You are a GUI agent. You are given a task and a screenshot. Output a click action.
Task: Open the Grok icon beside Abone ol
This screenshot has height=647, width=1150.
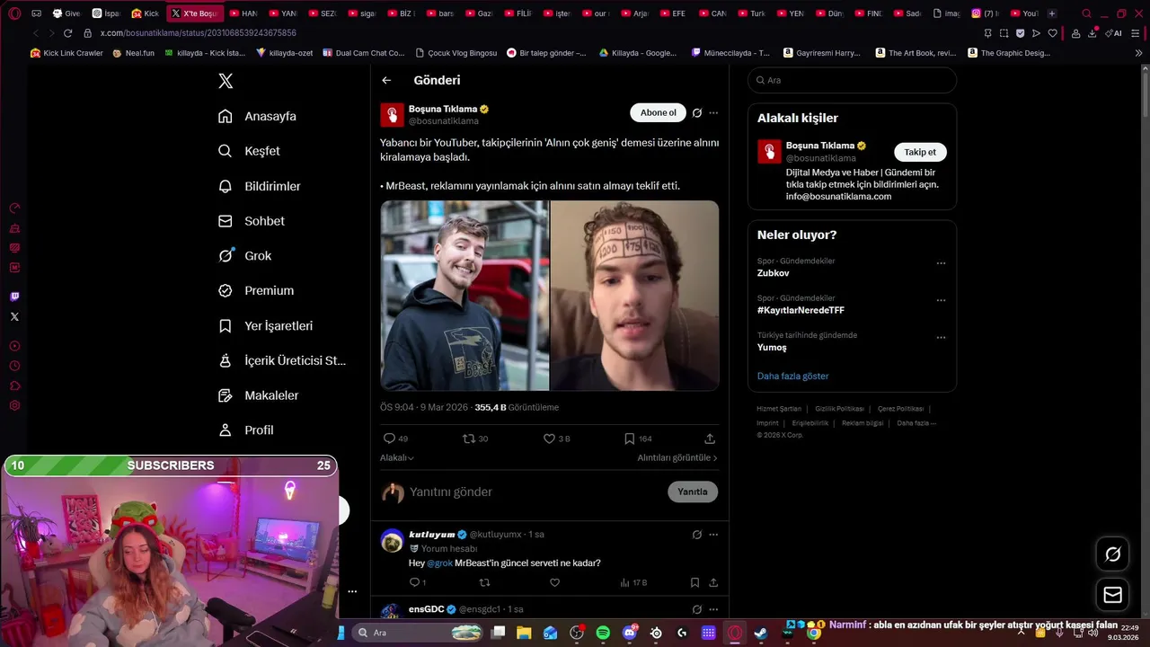pos(696,112)
